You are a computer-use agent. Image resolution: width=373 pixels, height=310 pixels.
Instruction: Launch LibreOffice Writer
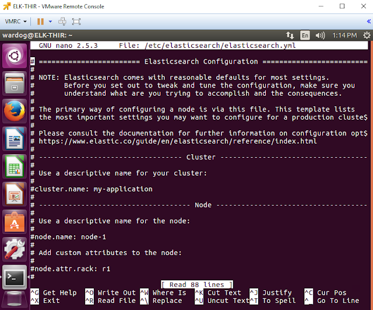pos(15,139)
